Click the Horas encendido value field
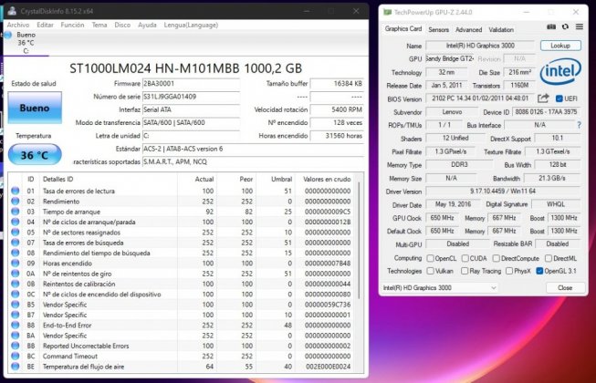The width and height of the screenshot is (596, 383). [337, 136]
